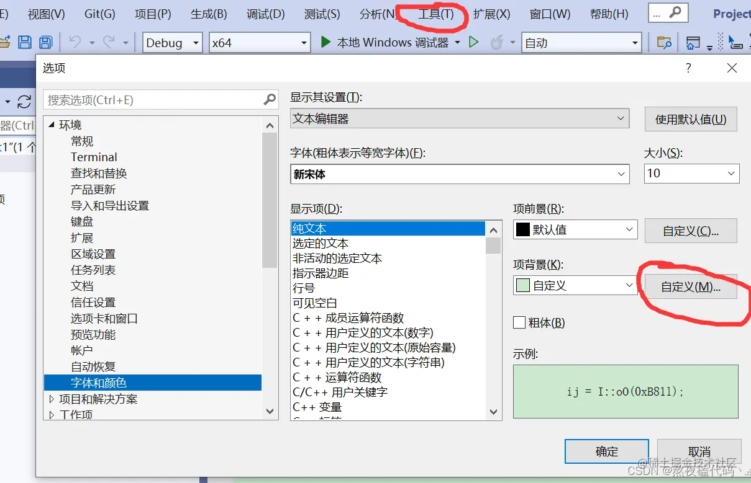Viewport: 751px width, 483px height.
Task: Click the refresh sync icon on left panel
Action: tap(24, 101)
